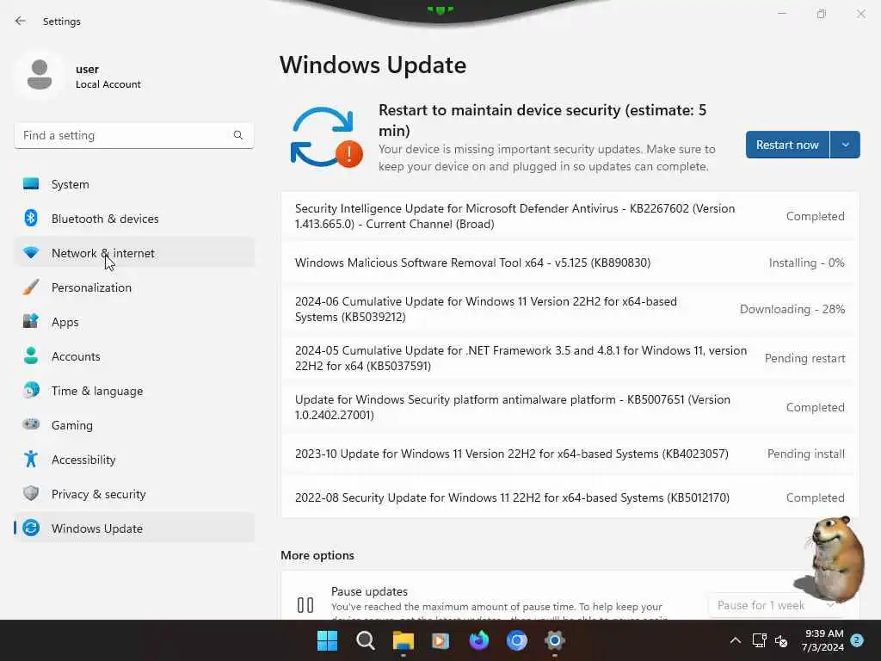
Task: Open Gaming settings
Action: (134, 424)
